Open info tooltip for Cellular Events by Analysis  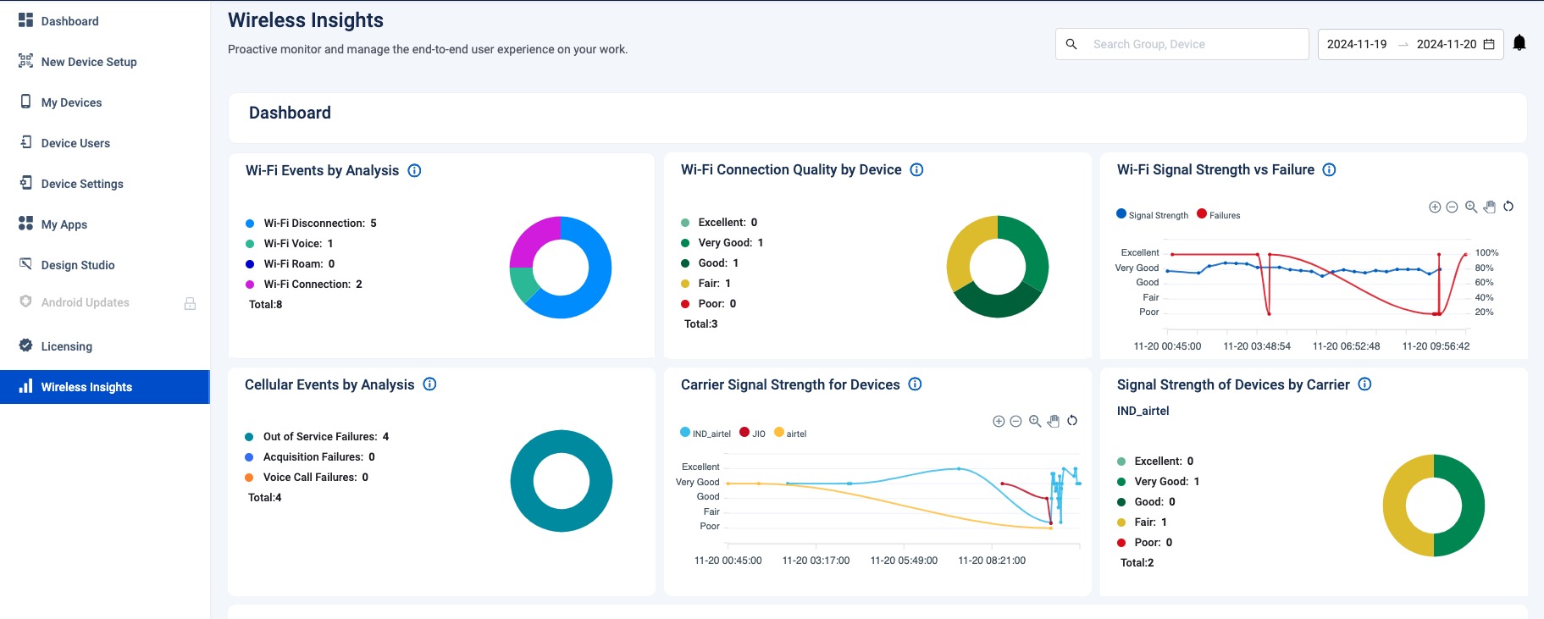click(429, 384)
